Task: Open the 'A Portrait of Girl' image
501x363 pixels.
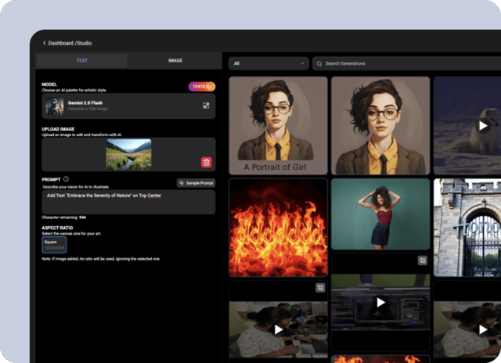Action: click(279, 125)
